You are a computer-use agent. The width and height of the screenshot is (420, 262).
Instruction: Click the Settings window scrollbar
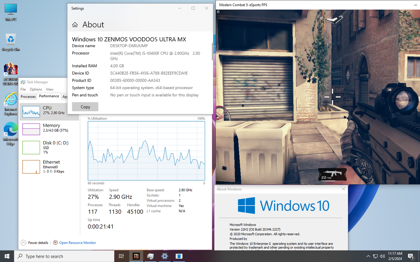212,51
